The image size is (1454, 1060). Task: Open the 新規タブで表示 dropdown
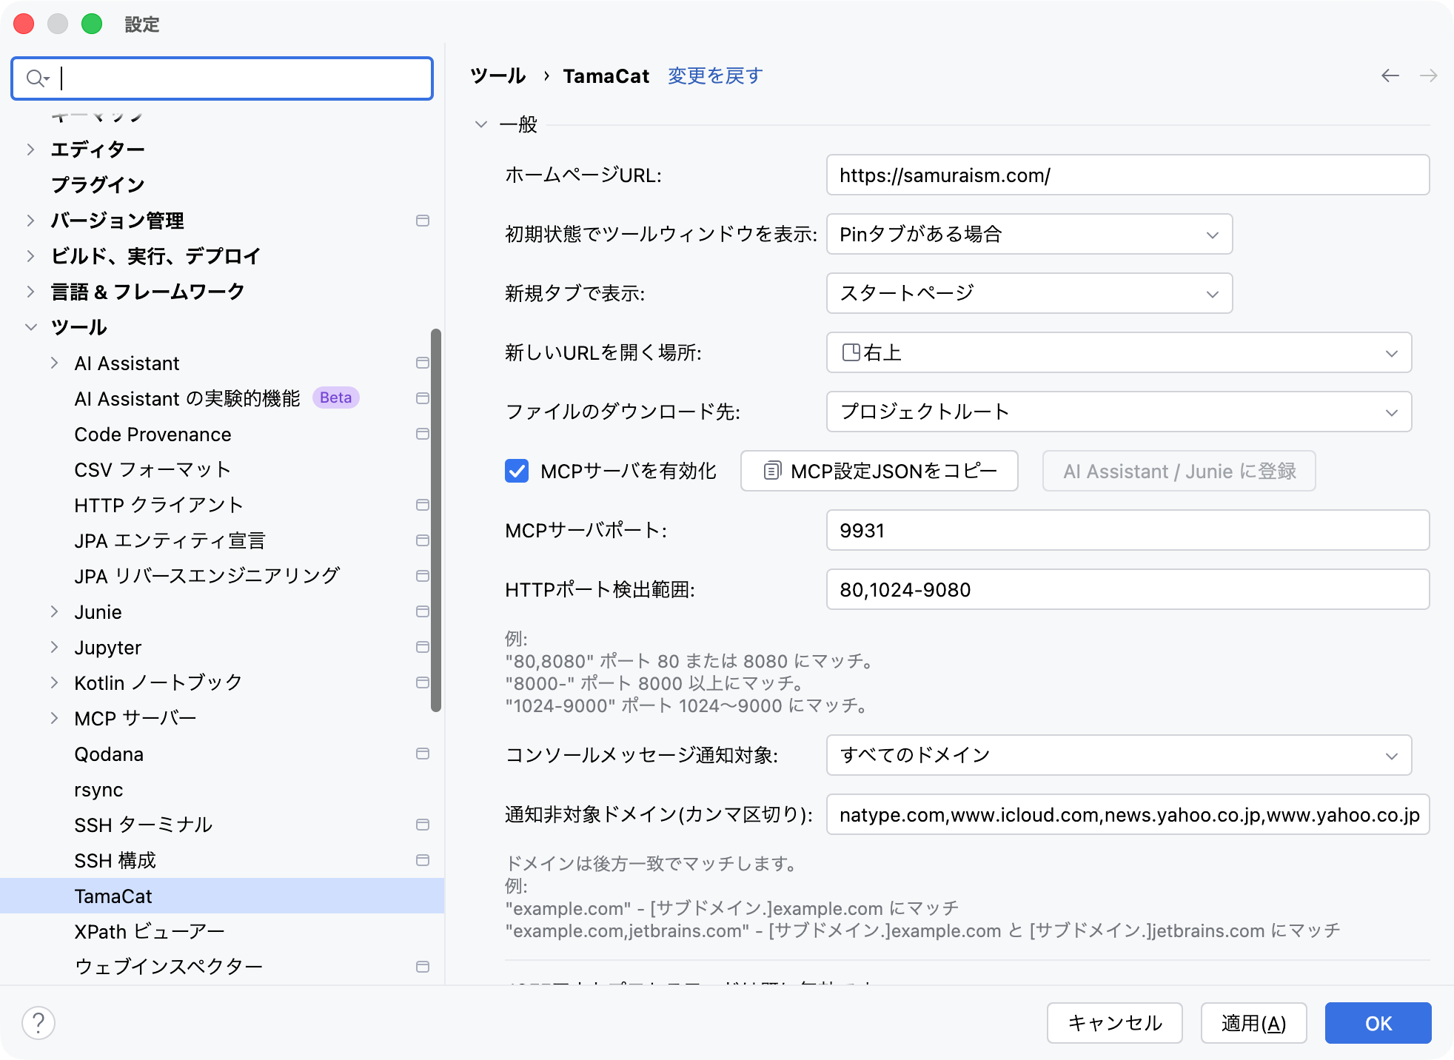pyautogui.click(x=1029, y=293)
